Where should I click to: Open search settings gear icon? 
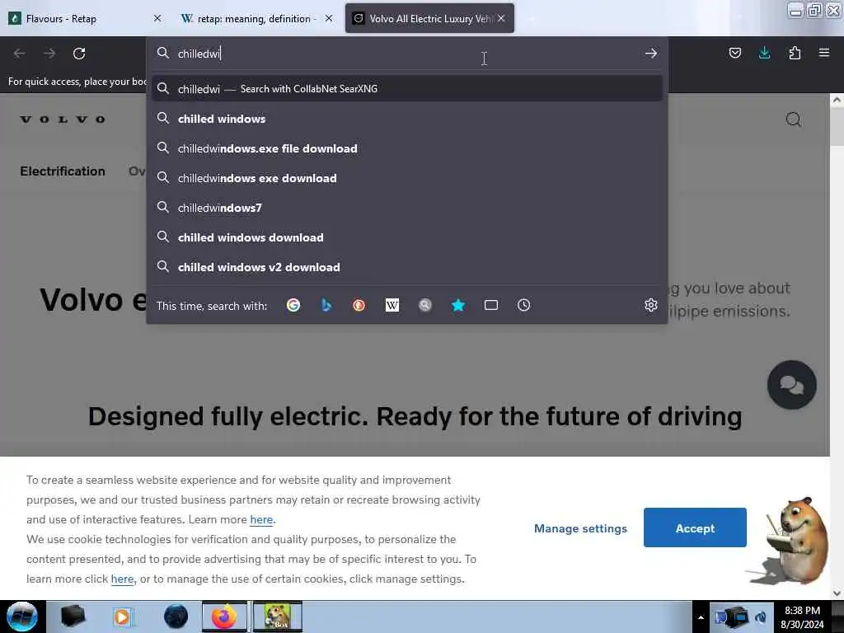(x=651, y=305)
